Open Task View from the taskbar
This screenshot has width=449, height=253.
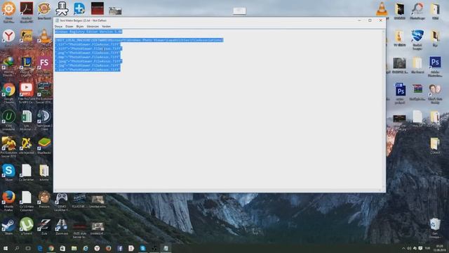tap(28, 248)
